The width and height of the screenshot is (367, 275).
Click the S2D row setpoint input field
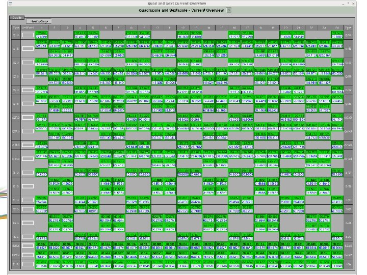[28, 209]
